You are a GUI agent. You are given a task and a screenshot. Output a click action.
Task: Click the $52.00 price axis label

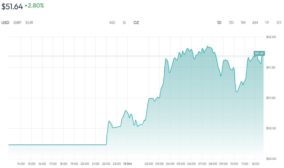[x=271, y=37]
